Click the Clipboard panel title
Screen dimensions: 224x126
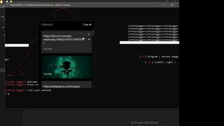click(47, 24)
